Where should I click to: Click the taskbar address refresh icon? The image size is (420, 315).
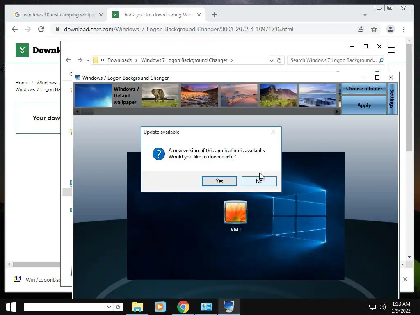click(118, 307)
